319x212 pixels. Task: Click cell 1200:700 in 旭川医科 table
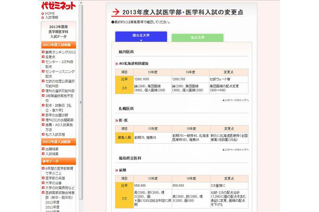tap(190, 79)
